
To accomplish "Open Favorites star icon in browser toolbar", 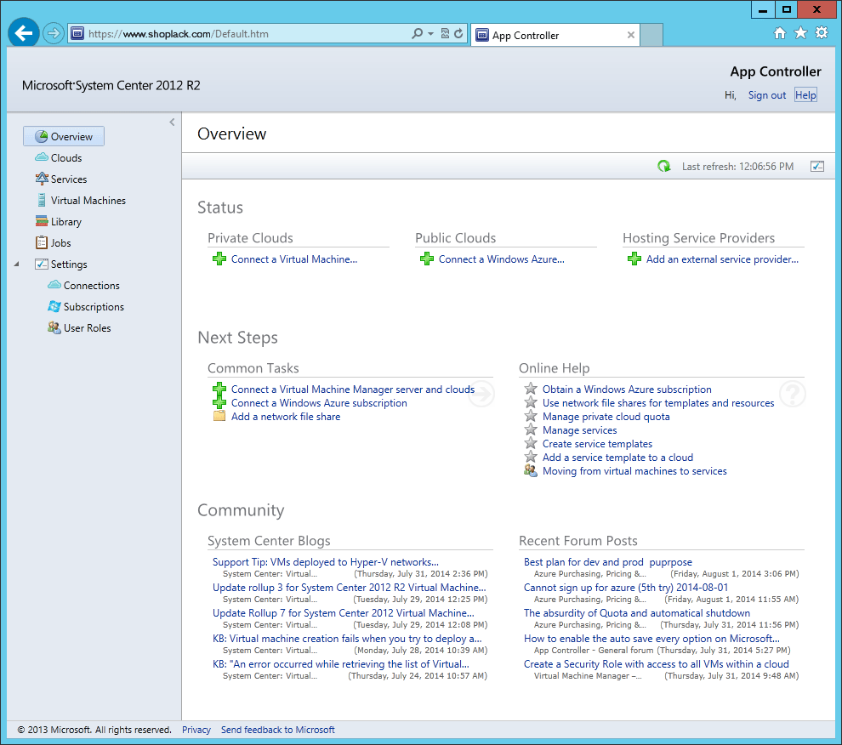I will coord(800,33).
